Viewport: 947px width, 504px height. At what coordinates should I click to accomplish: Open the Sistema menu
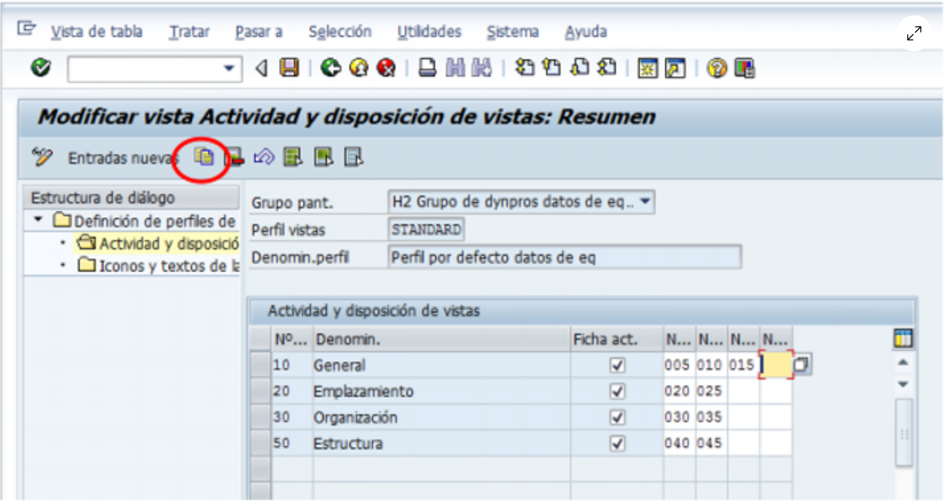513,31
